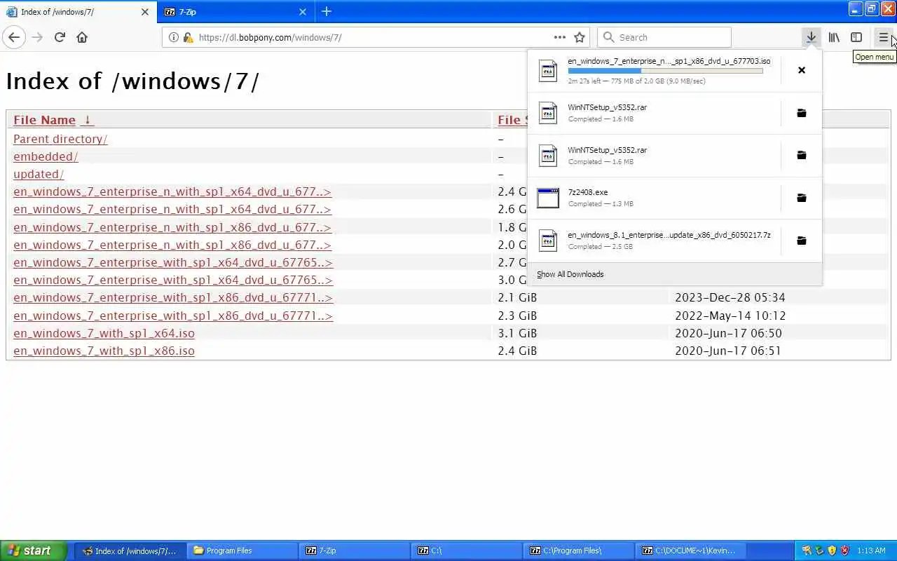Reload the current page
The width and height of the screenshot is (897, 561).
tap(60, 37)
